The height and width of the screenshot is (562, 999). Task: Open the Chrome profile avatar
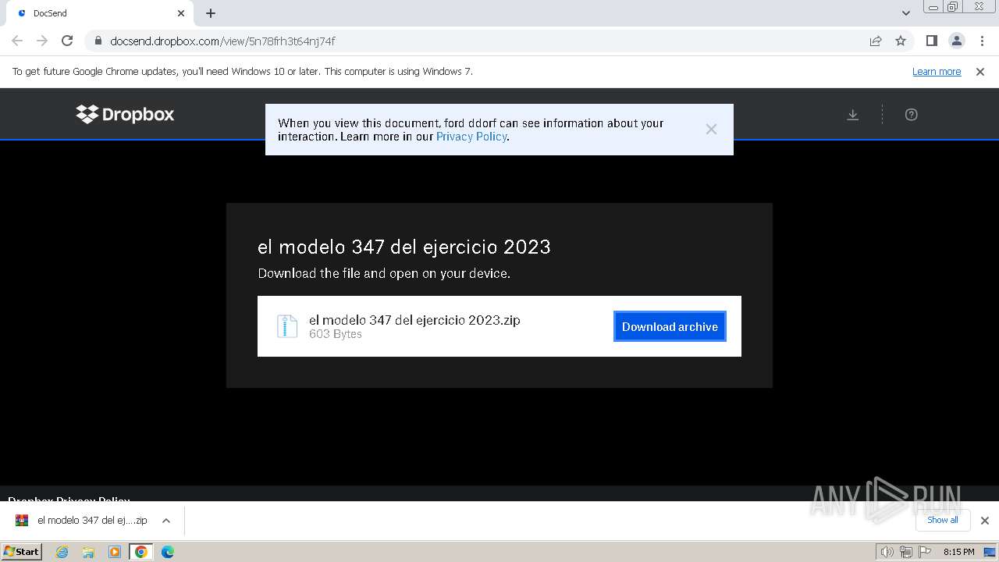(x=956, y=41)
